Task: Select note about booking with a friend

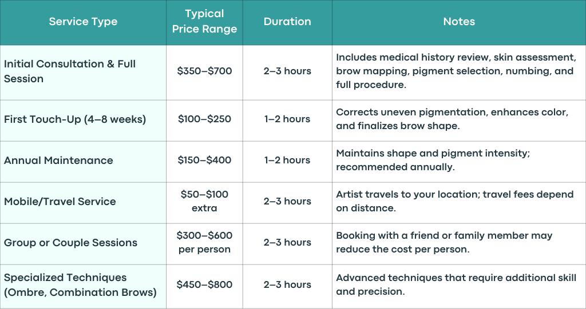Action: tap(444, 243)
